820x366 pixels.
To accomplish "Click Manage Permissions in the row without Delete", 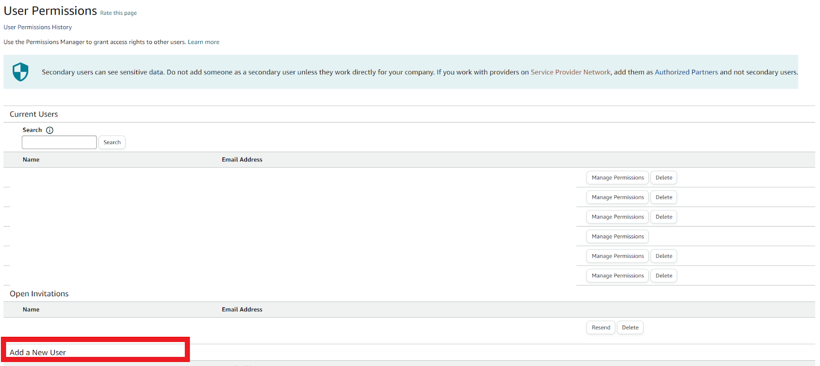I will [618, 236].
